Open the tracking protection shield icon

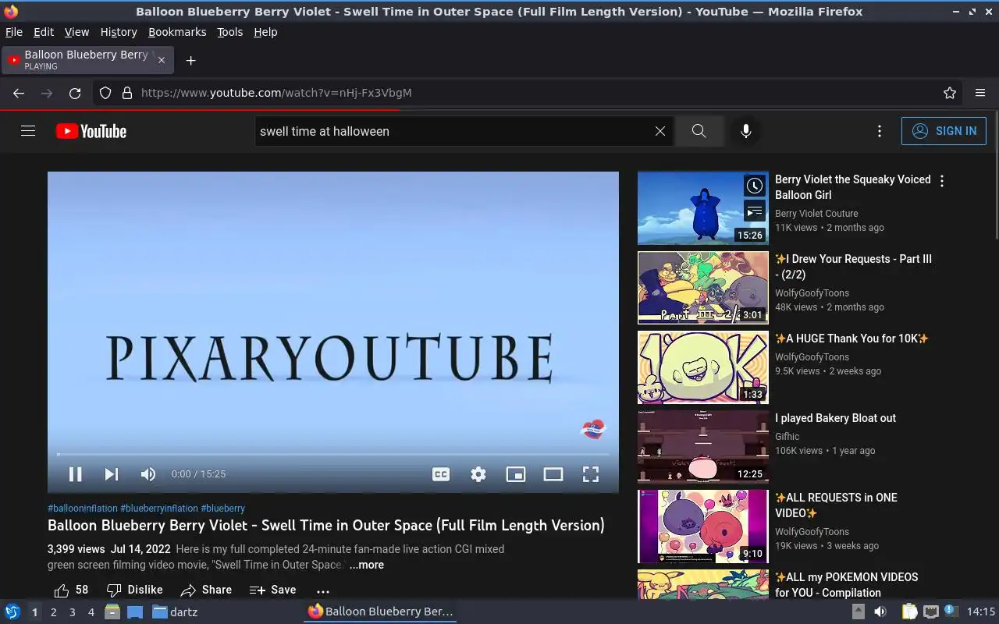pos(105,93)
